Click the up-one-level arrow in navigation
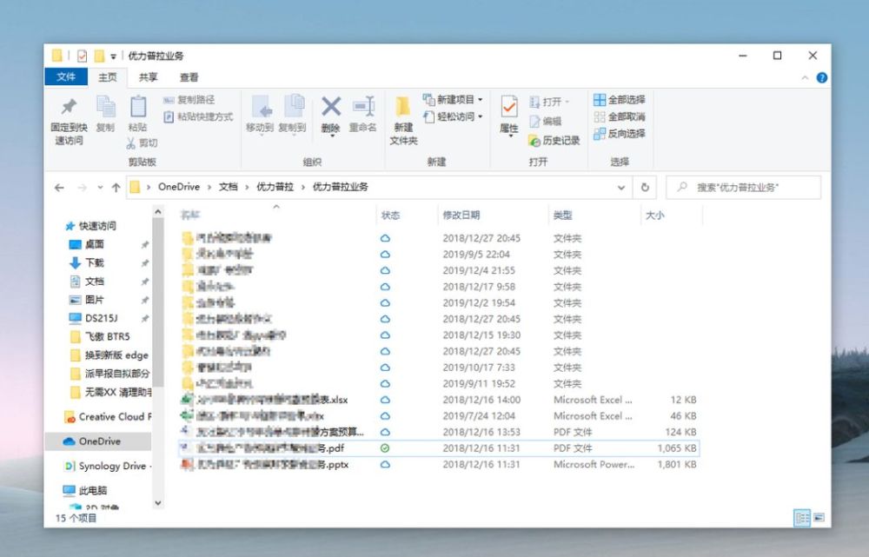The width and height of the screenshot is (869, 557). (x=116, y=188)
